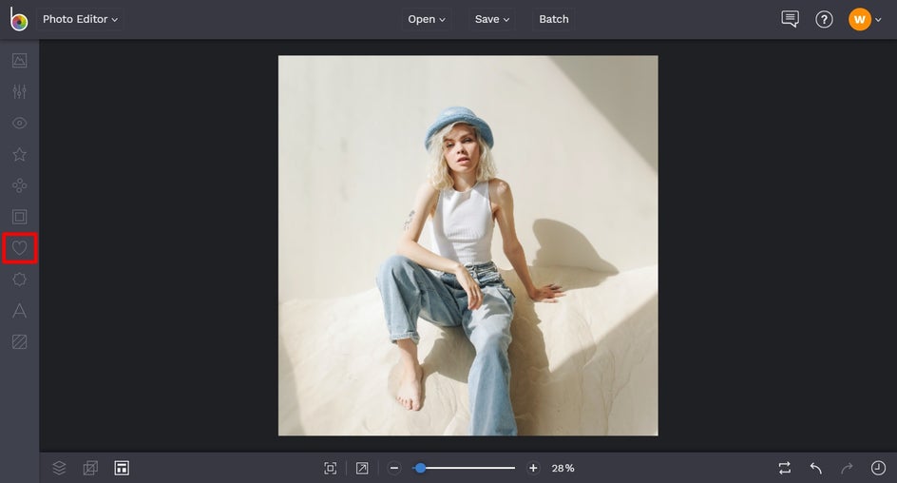897x483 pixels.
Task: Expand the Open menu
Action: pos(427,19)
